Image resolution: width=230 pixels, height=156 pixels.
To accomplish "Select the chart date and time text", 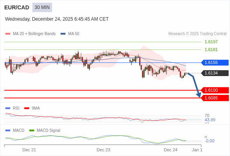I will (57, 19).
